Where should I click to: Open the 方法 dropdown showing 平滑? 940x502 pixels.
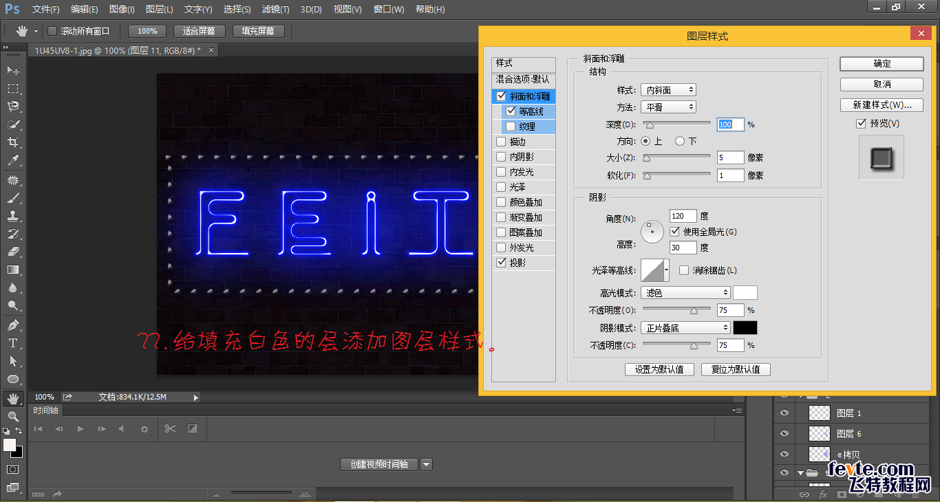(668, 107)
